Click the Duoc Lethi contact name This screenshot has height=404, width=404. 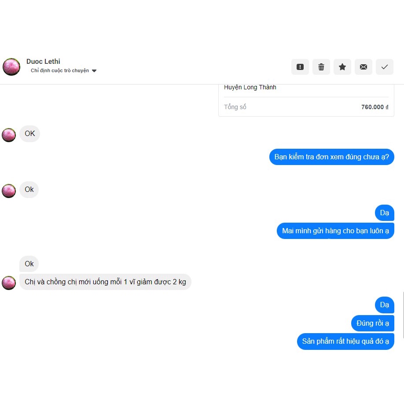point(43,61)
